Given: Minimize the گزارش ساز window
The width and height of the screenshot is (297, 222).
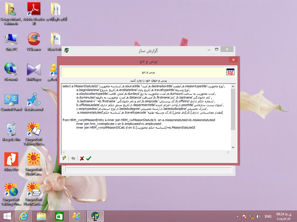Looking at the screenshot, I should 209,49.
